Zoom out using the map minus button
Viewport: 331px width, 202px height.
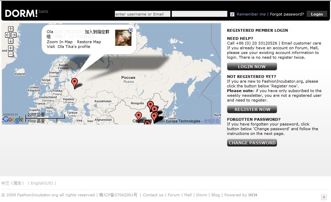[11, 54]
